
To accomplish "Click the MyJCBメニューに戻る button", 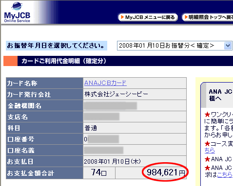I will tap(148, 17).
